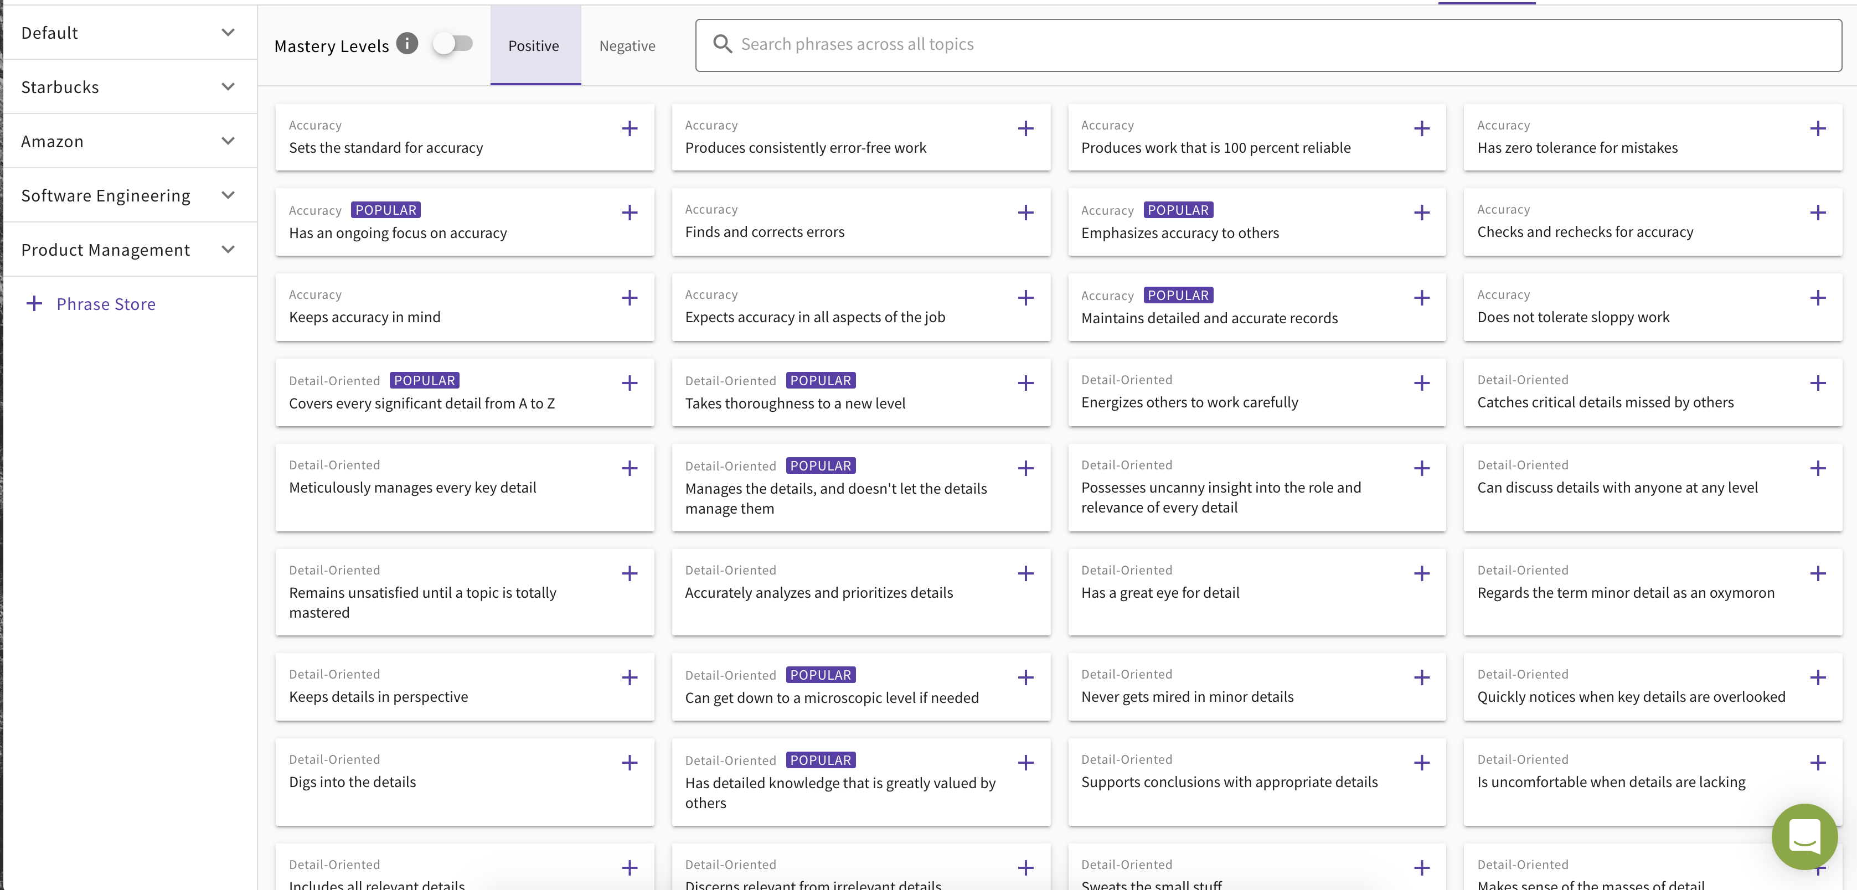Expand Software Engineering chevron

coord(228,195)
